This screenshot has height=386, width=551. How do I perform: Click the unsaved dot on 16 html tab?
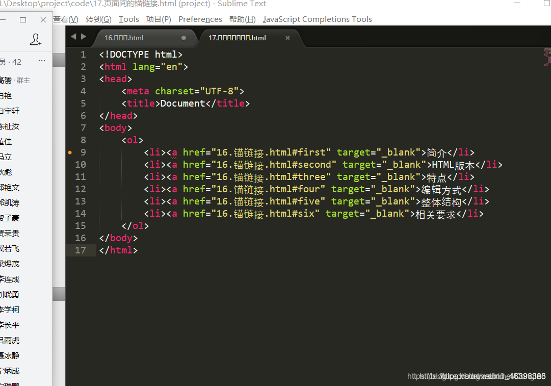pyautogui.click(x=183, y=38)
